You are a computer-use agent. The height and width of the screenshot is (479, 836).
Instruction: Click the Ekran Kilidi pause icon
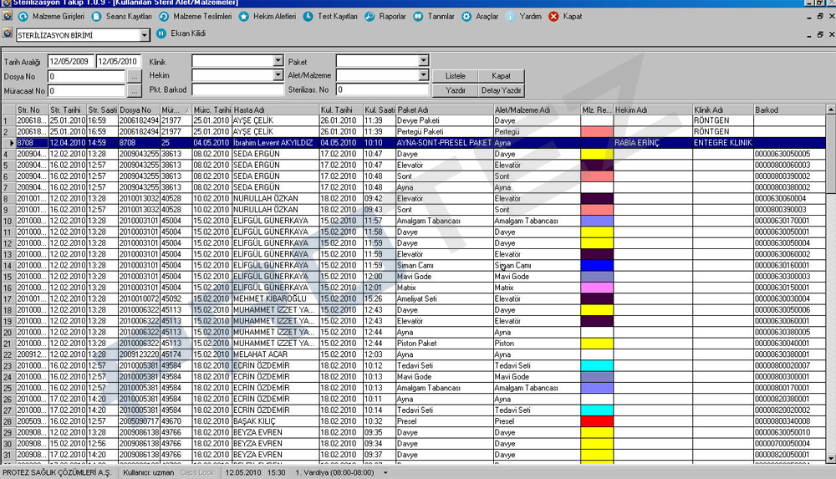tap(161, 33)
